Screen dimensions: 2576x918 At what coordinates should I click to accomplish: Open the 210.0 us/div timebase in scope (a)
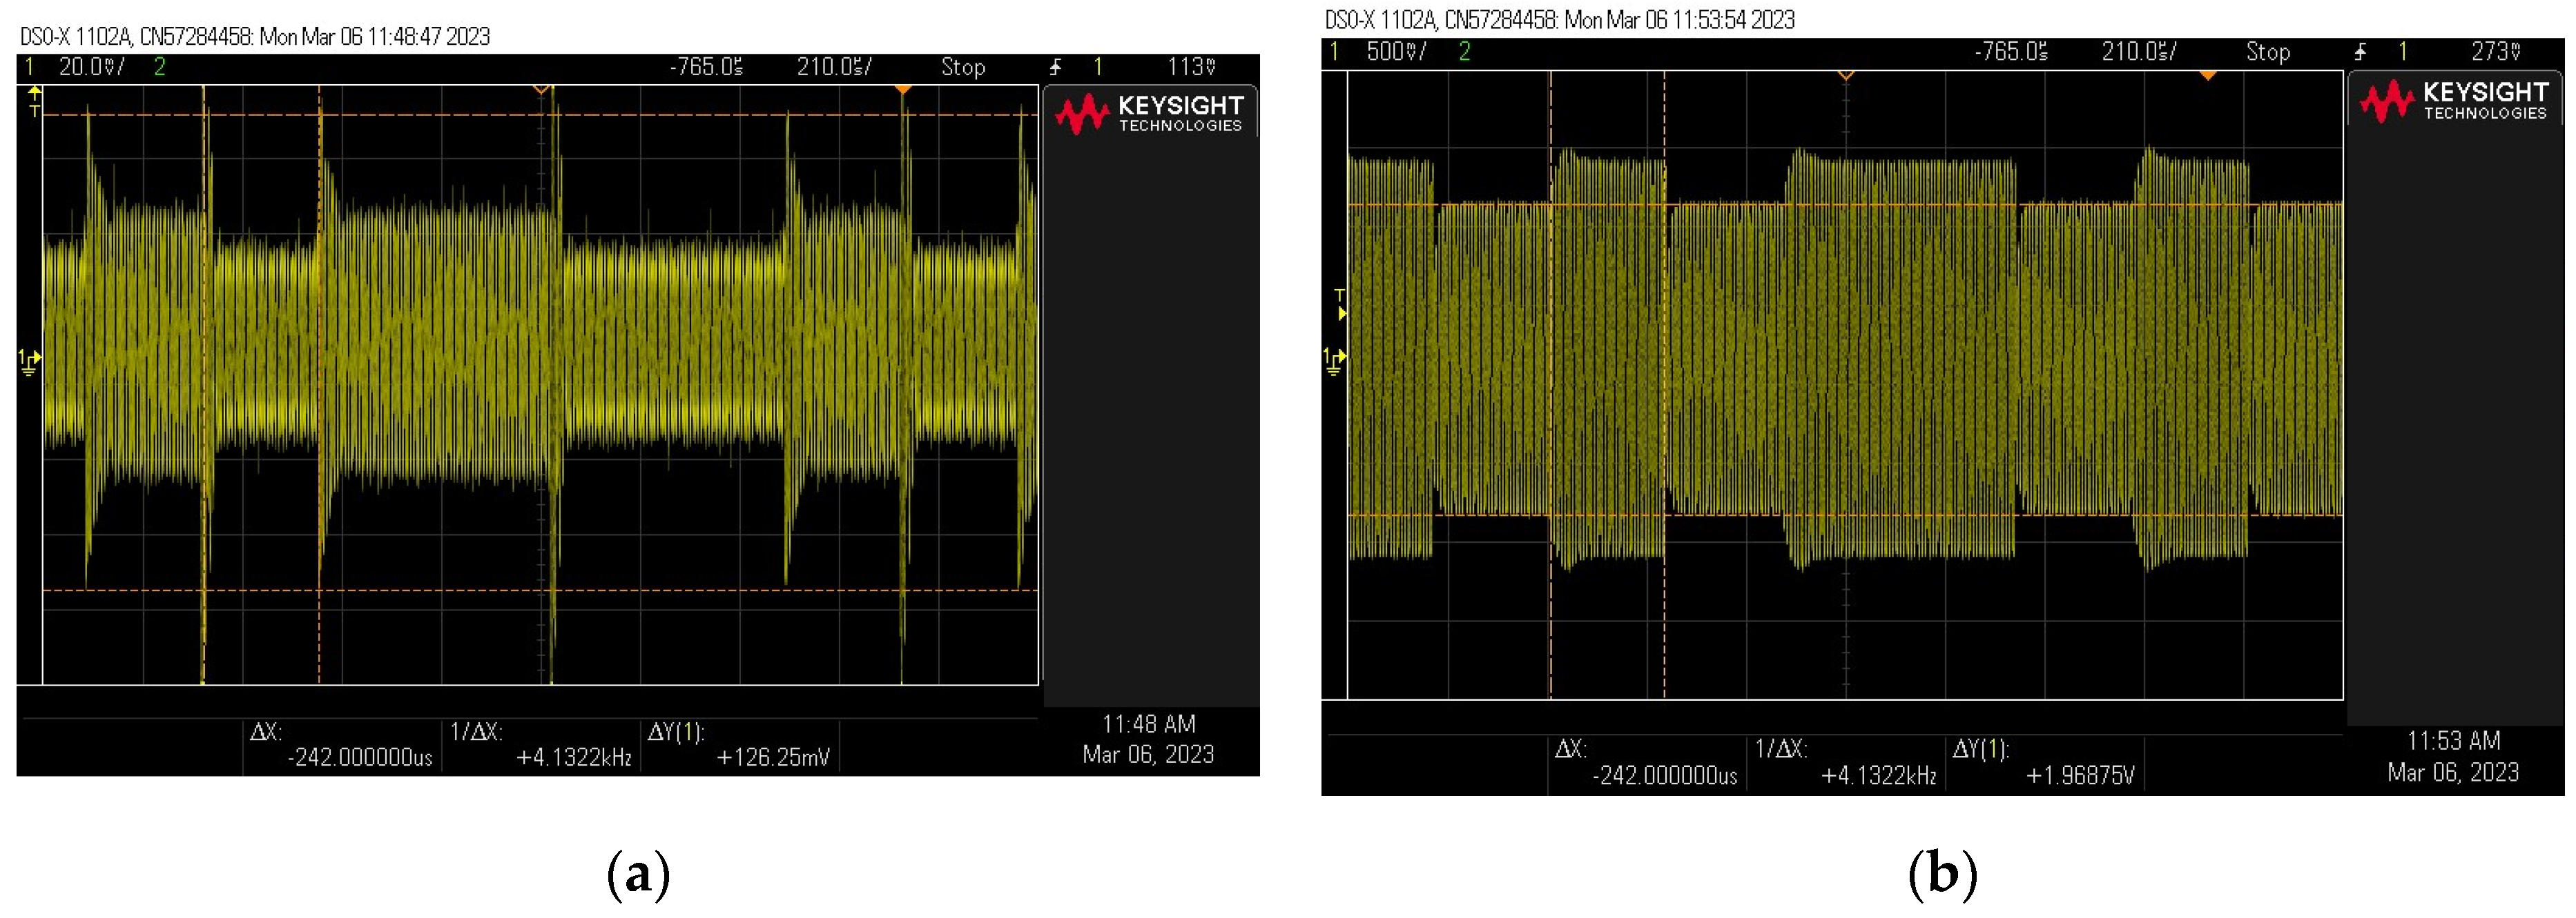[x=834, y=67]
